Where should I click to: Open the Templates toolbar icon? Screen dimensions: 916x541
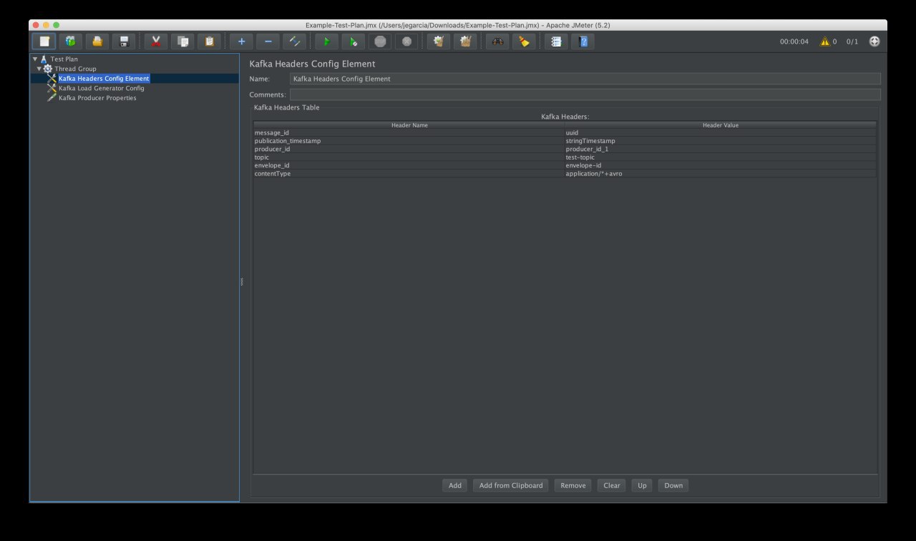[x=71, y=42]
